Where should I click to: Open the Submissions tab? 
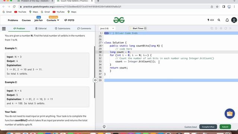[62, 28]
